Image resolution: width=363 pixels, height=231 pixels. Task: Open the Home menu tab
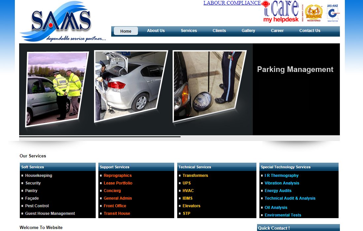click(126, 31)
